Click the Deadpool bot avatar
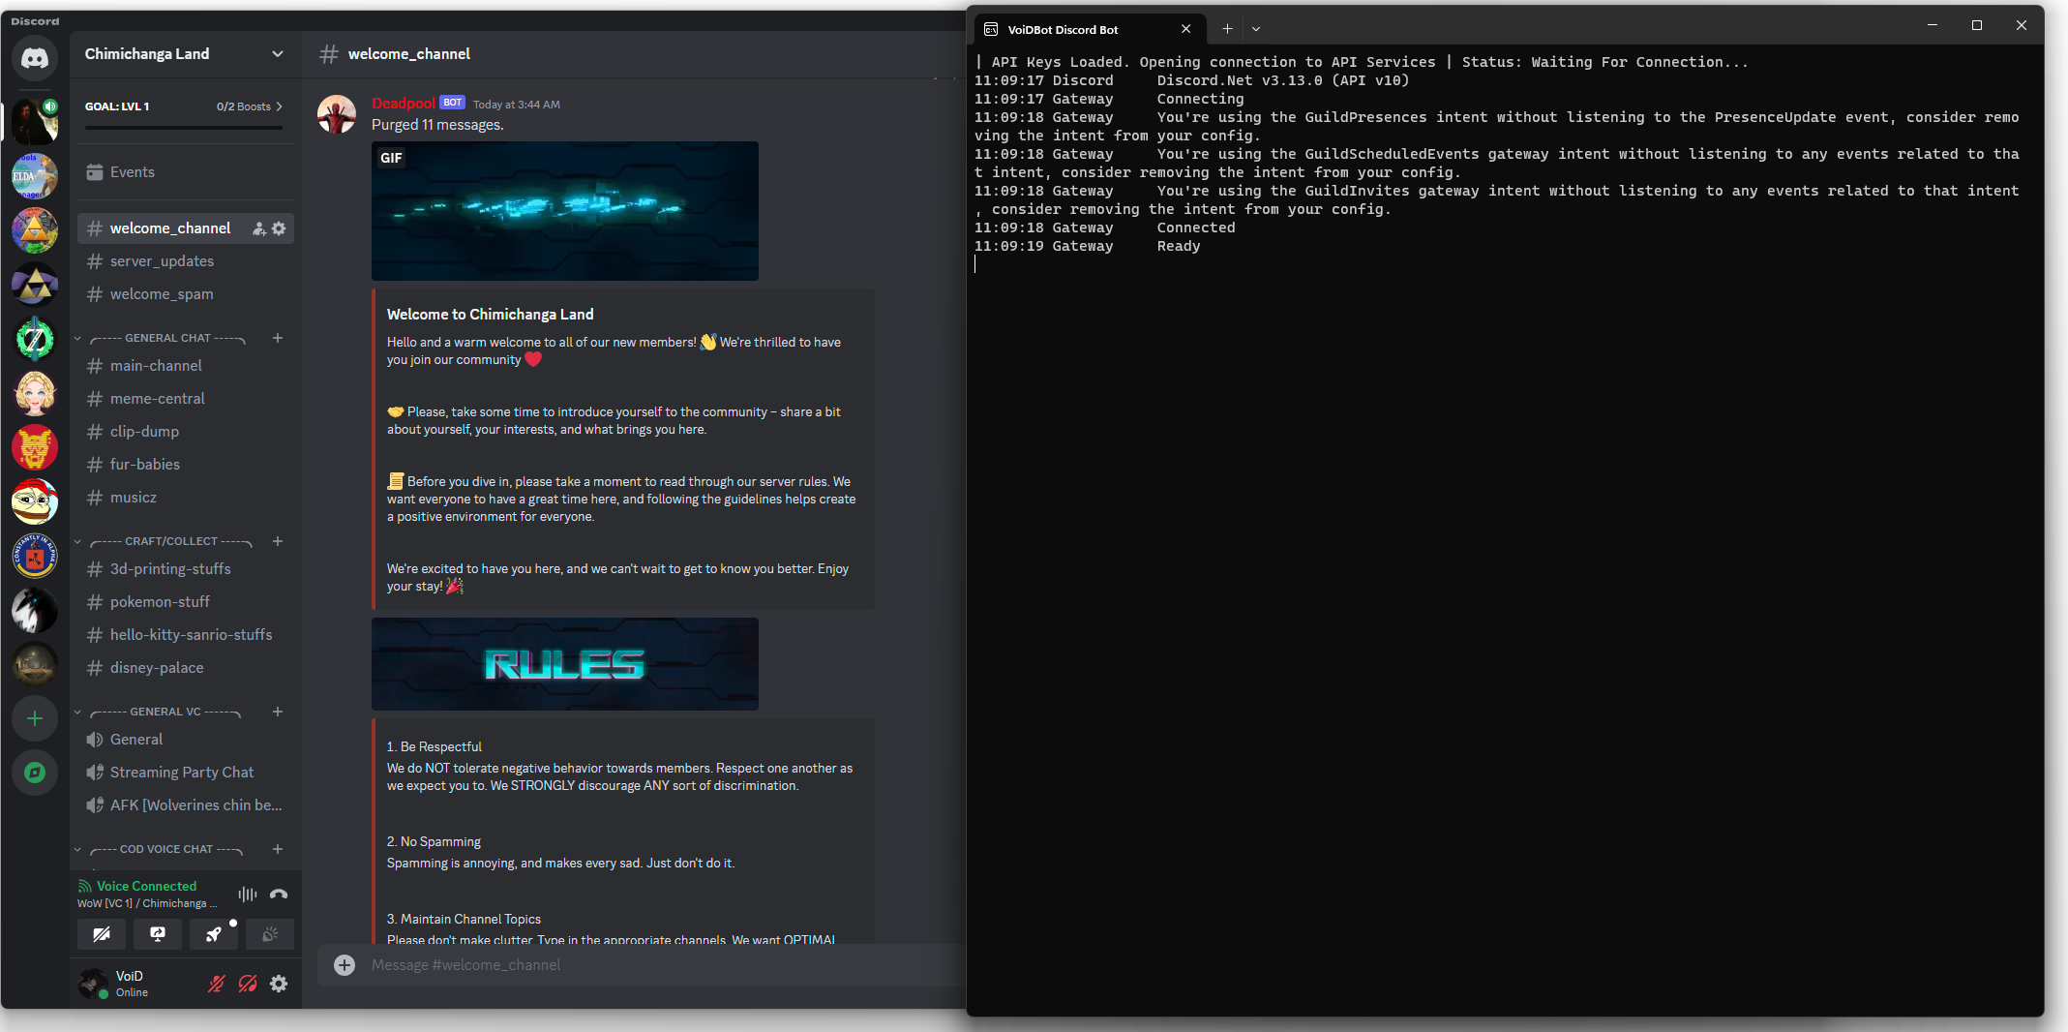 click(337, 114)
